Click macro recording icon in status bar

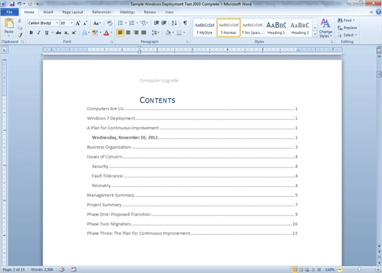click(x=73, y=269)
